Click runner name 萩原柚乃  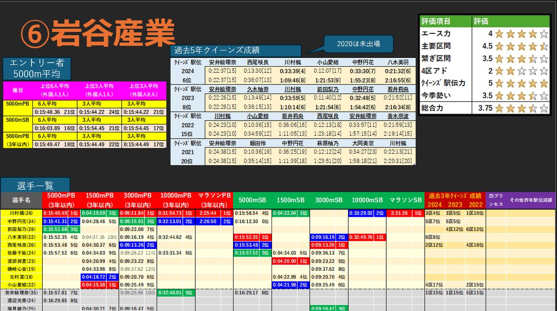[328, 143]
